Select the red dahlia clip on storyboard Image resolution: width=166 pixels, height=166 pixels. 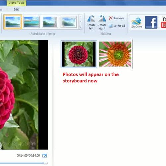tap(79, 54)
